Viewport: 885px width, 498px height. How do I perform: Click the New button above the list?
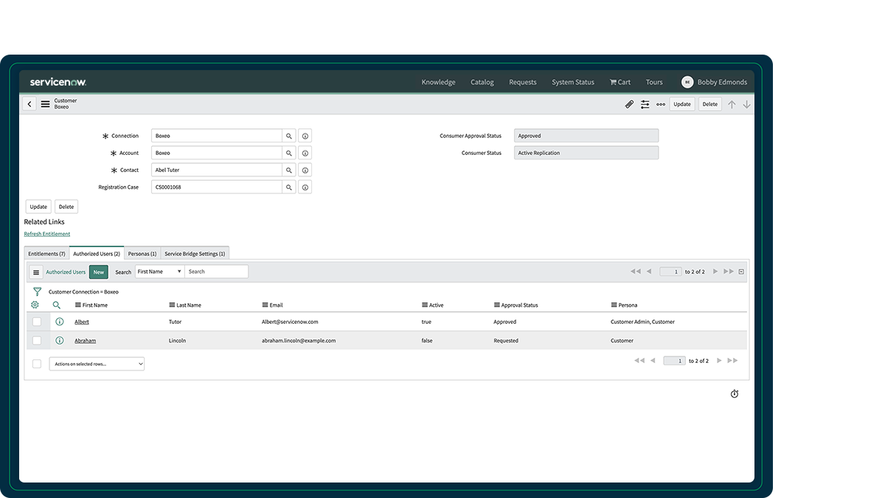point(98,272)
